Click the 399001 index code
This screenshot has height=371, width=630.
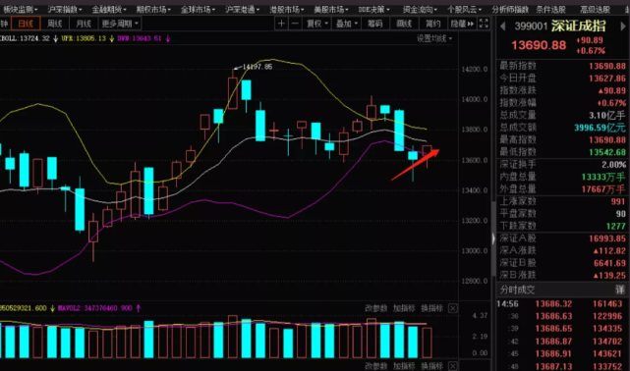tap(531, 26)
